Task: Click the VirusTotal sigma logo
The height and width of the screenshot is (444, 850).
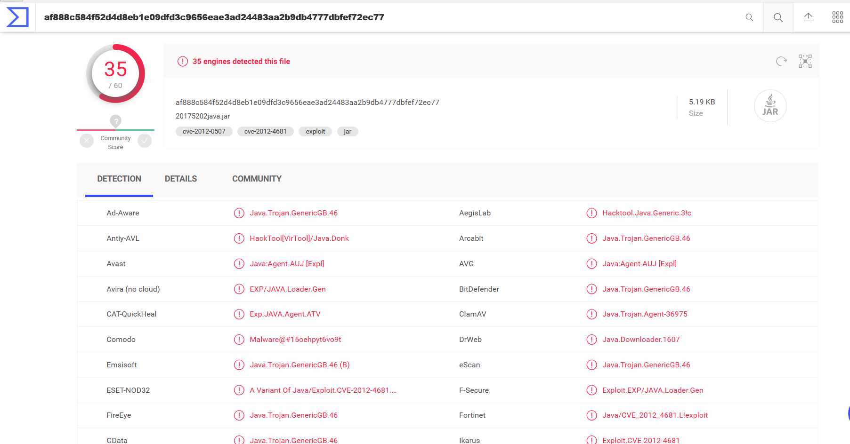Action: pos(17,17)
